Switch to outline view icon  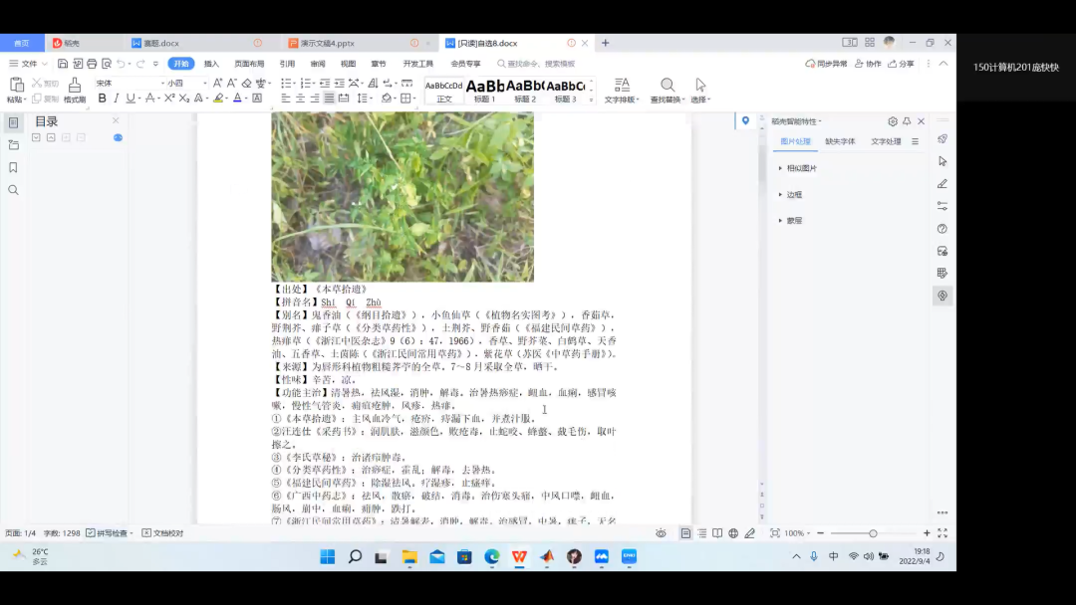click(702, 533)
